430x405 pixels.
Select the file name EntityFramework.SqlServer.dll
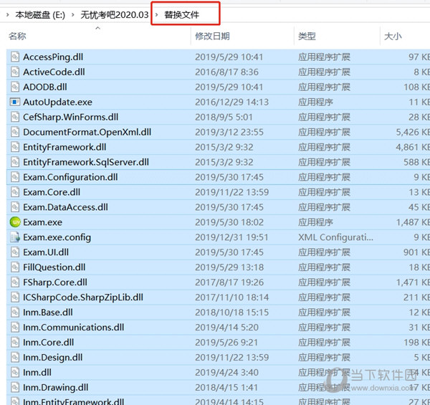pyautogui.click(x=86, y=162)
